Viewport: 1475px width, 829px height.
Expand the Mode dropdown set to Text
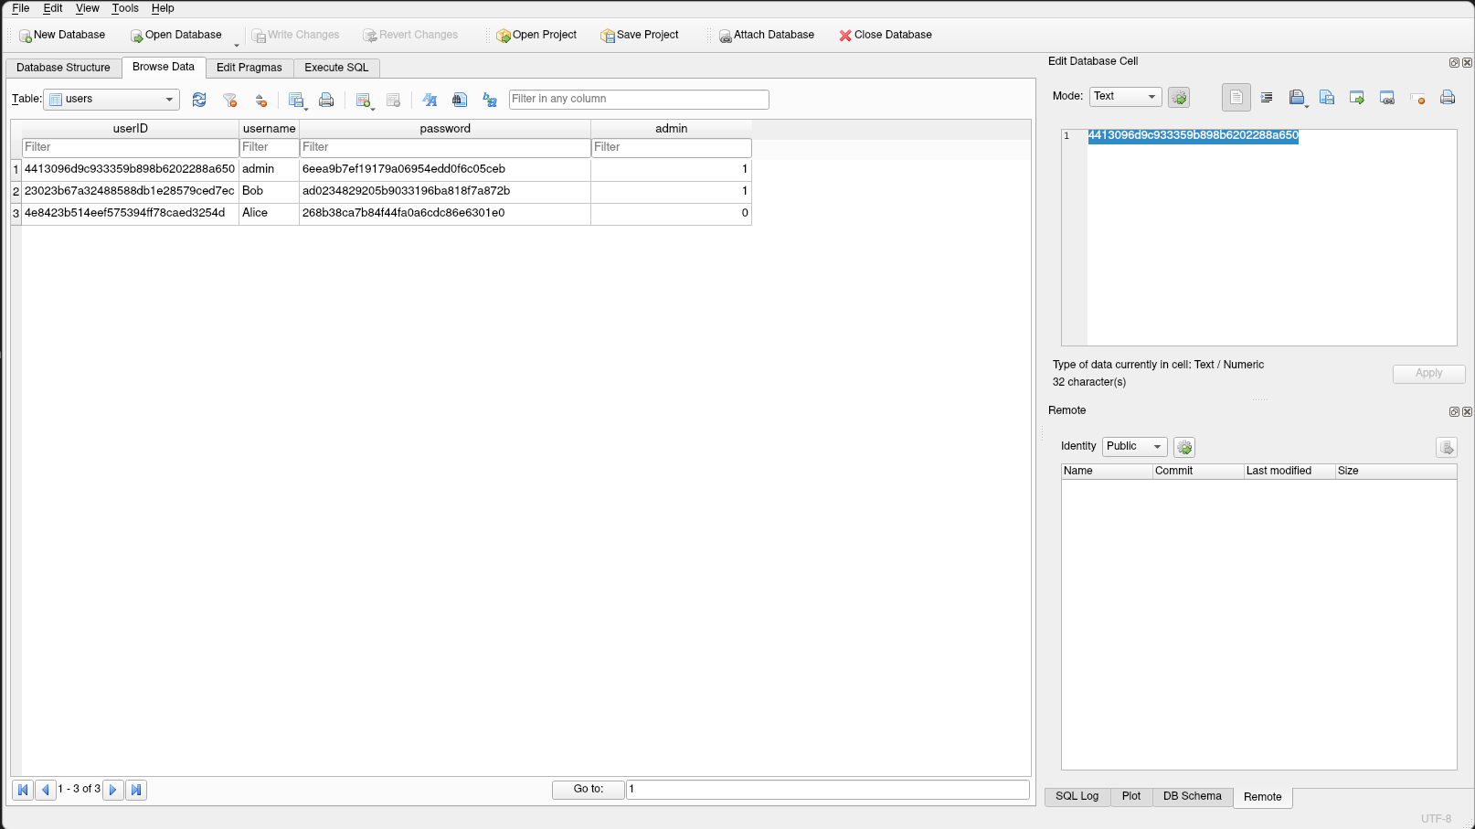(1125, 97)
